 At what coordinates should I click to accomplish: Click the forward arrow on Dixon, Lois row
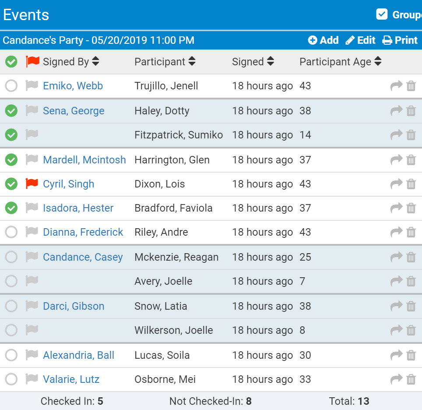tap(396, 184)
